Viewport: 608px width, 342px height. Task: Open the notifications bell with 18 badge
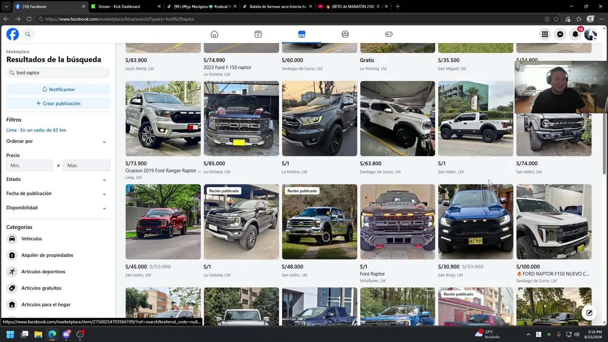click(575, 34)
